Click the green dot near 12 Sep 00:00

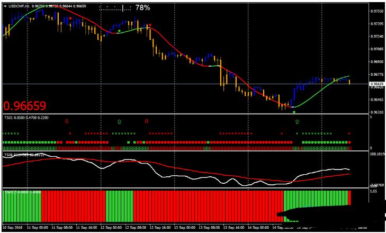(x=119, y=31)
